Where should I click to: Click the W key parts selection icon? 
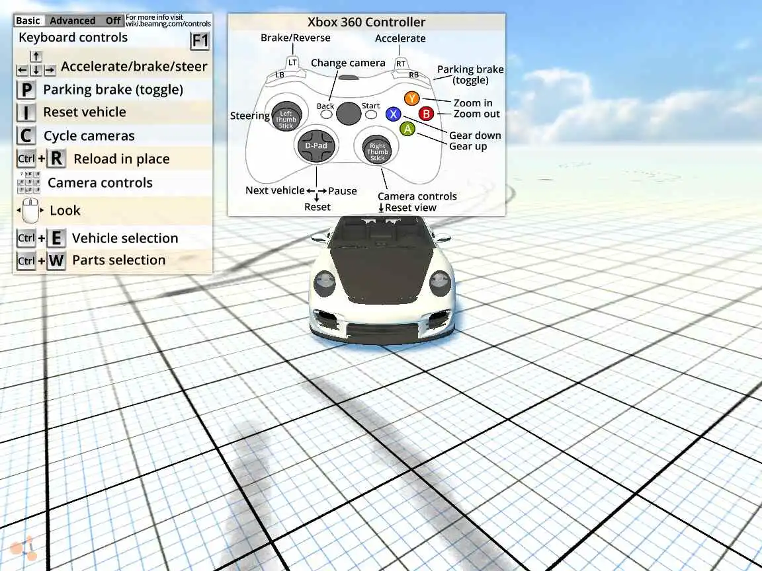pyautogui.click(x=56, y=261)
